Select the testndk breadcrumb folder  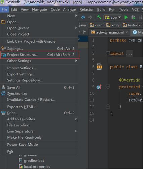pos(132,25)
